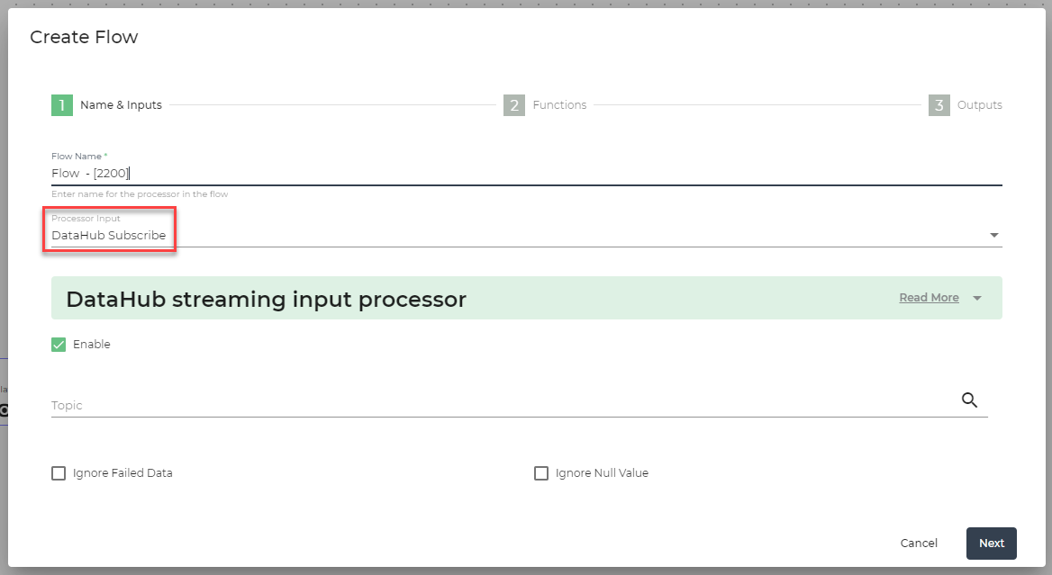Switch to the Outputs step

click(979, 104)
